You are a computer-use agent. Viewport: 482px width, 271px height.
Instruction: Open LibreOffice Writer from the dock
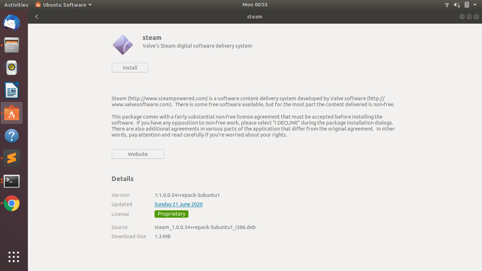(12, 90)
